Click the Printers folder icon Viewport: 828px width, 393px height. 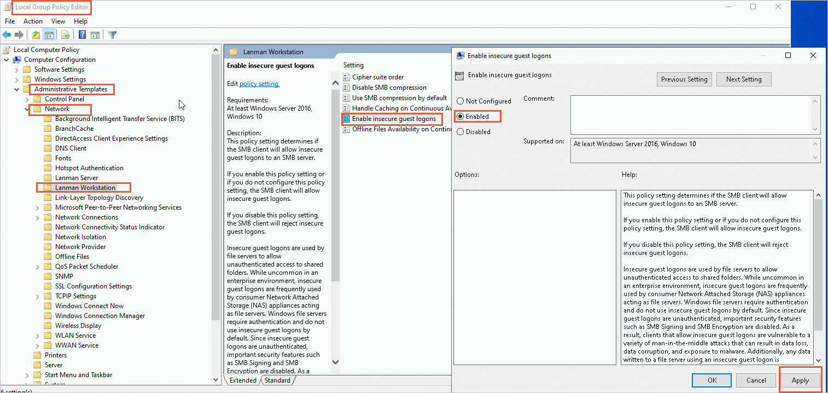37,355
